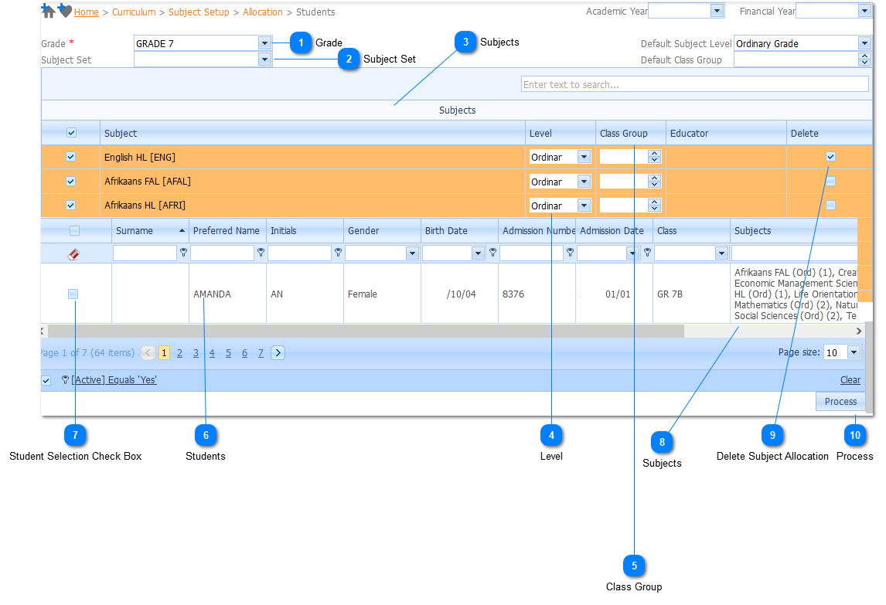
Task: Go to page 2 of students
Action: [179, 353]
